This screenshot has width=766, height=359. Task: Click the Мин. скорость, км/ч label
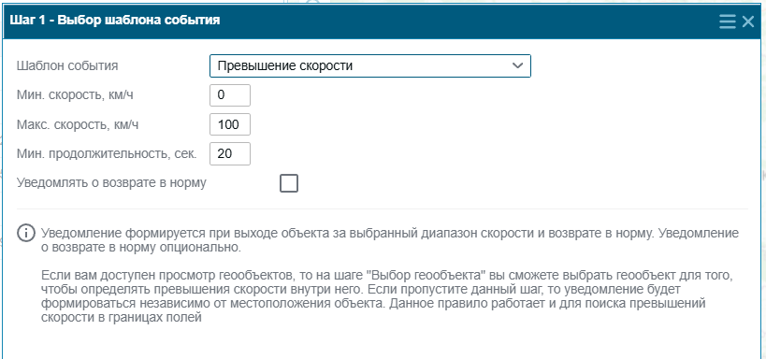[75, 95]
